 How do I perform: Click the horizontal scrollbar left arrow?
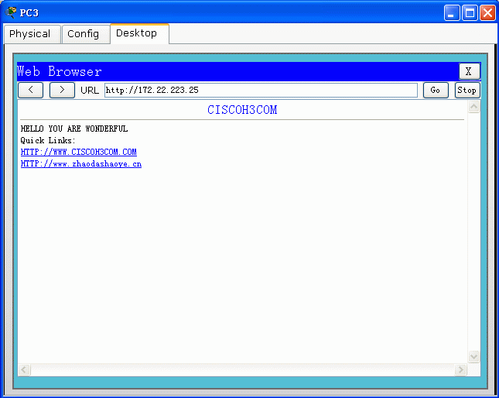24,369
